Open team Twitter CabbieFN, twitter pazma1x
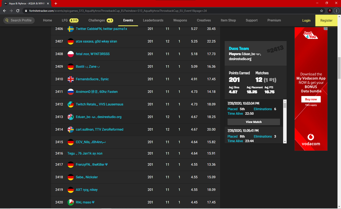The width and height of the screenshot is (341, 209). [x=101, y=29]
